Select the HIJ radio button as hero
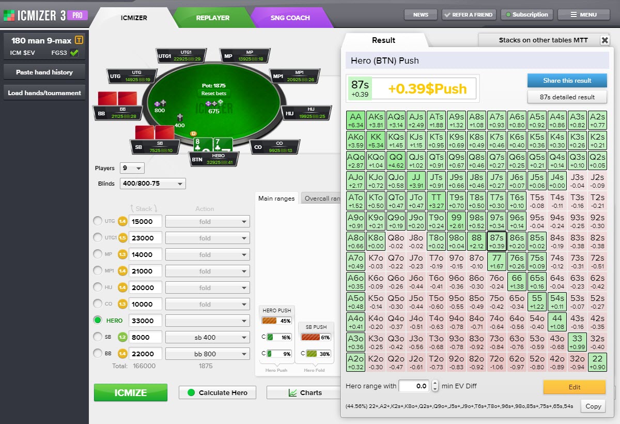 [97, 287]
